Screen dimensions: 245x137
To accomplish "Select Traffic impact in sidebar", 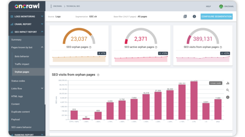I will tap(22, 64).
